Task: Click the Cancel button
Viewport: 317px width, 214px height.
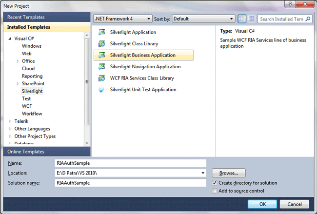Action: (295, 204)
